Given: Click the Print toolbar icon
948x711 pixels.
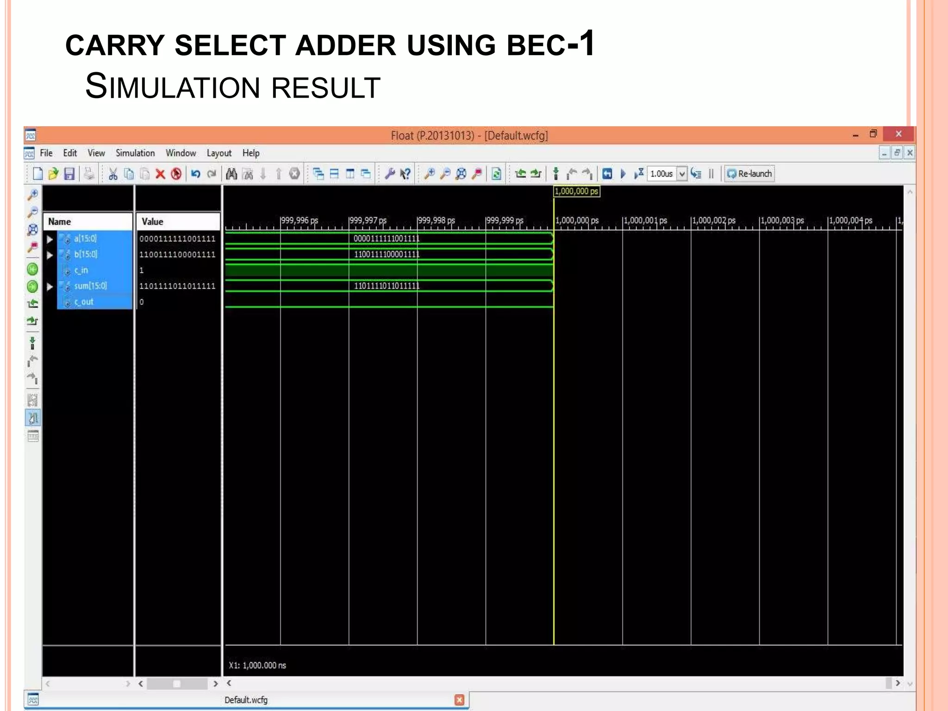Looking at the screenshot, I should (x=88, y=174).
